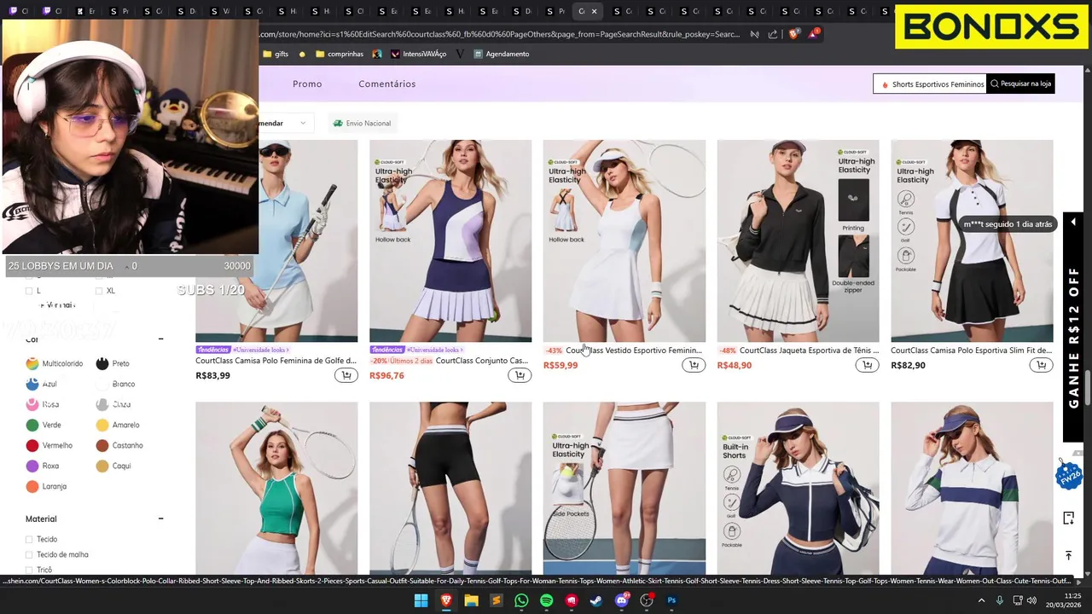Collapse the Material filter section
This screenshot has height=614, width=1092.
[x=160, y=518]
